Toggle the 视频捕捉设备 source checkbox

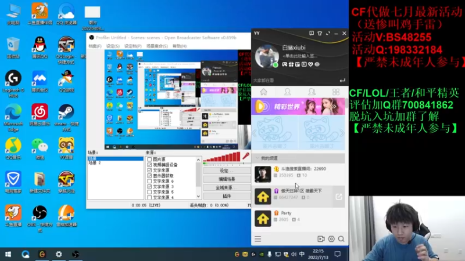click(x=149, y=165)
